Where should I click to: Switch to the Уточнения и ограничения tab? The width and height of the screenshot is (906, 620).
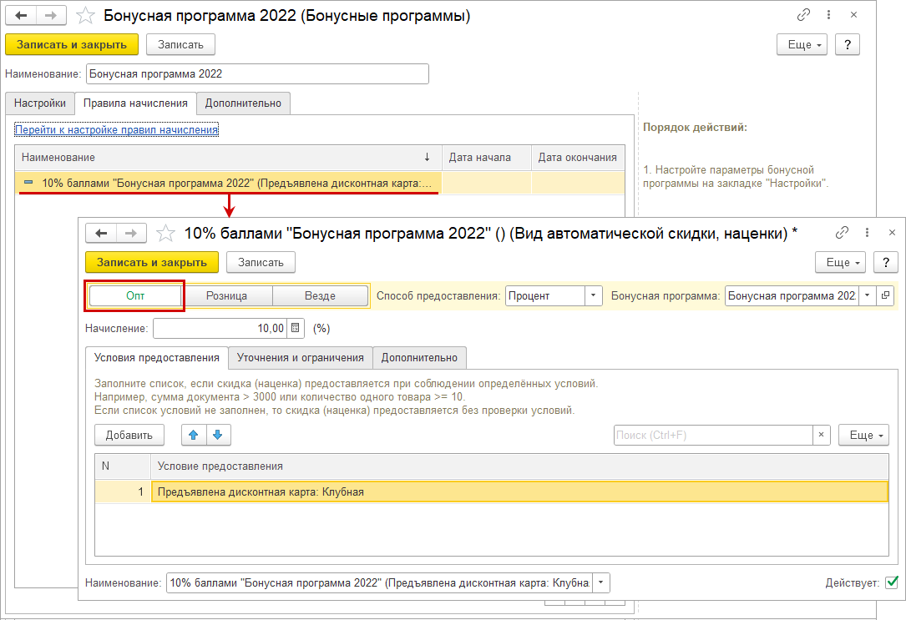point(301,357)
